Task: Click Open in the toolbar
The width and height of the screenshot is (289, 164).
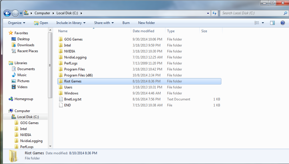Action: [x=41, y=23]
